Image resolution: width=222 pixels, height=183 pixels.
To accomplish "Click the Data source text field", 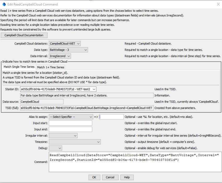I will [x=42, y=102].
